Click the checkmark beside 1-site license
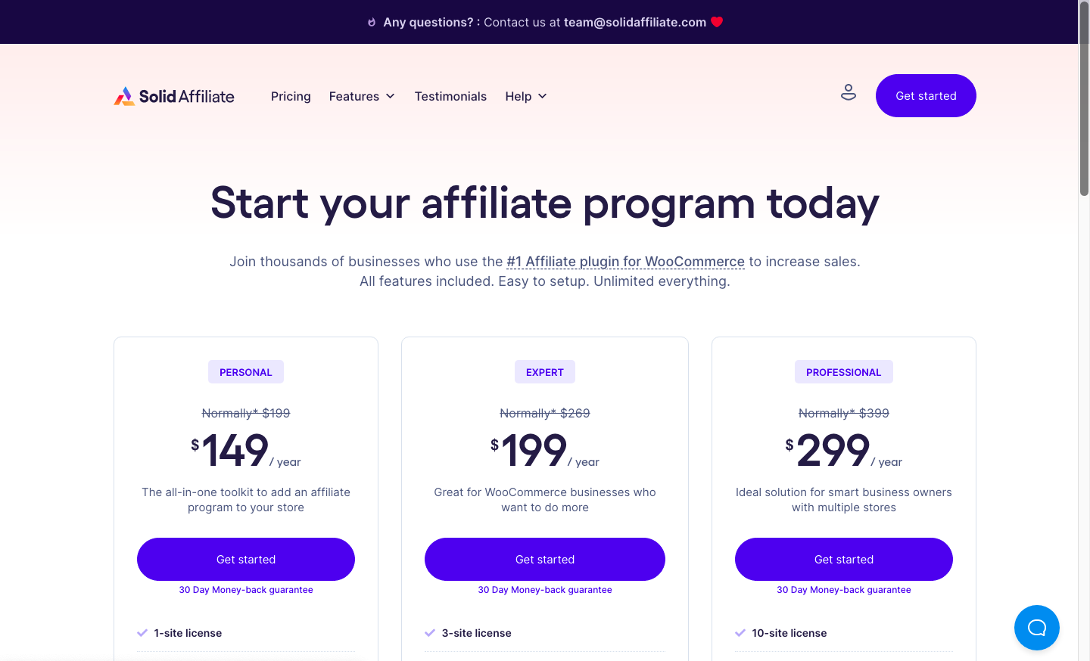This screenshot has width=1090, height=661. pyautogui.click(x=142, y=633)
